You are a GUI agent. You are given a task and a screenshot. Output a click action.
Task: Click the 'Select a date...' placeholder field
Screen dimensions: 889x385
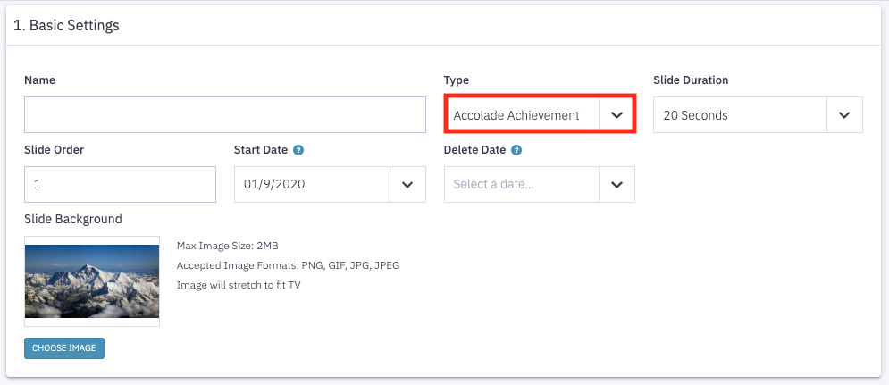[x=522, y=184]
